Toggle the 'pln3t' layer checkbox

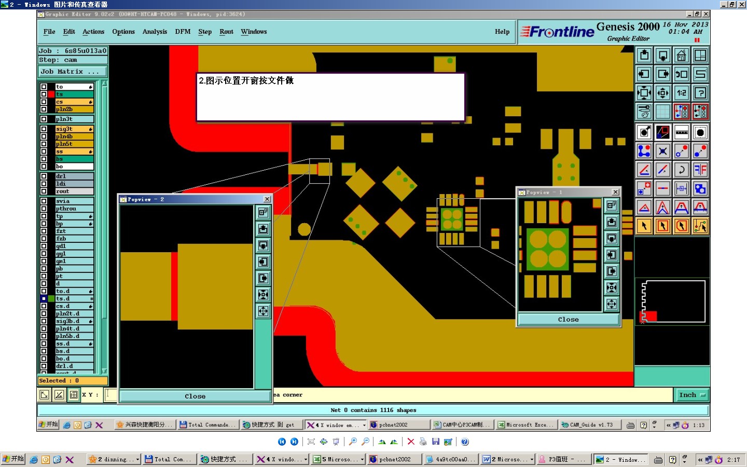pyautogui.click(x=44, y=119)
